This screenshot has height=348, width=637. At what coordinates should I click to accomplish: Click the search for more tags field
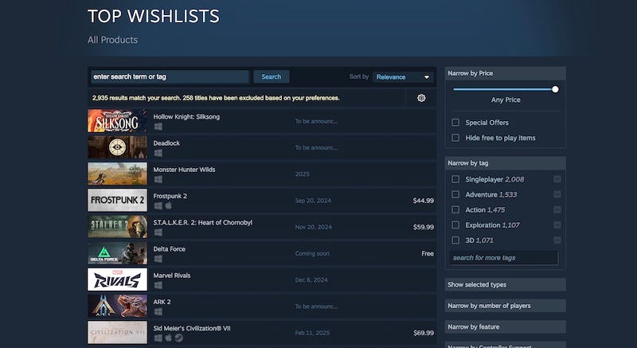(504, 258)
